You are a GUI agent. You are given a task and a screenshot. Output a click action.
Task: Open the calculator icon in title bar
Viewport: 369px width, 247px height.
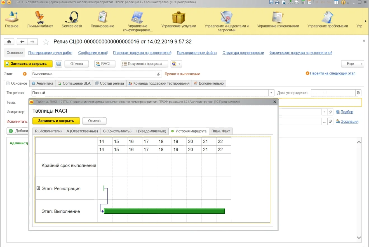303,2
